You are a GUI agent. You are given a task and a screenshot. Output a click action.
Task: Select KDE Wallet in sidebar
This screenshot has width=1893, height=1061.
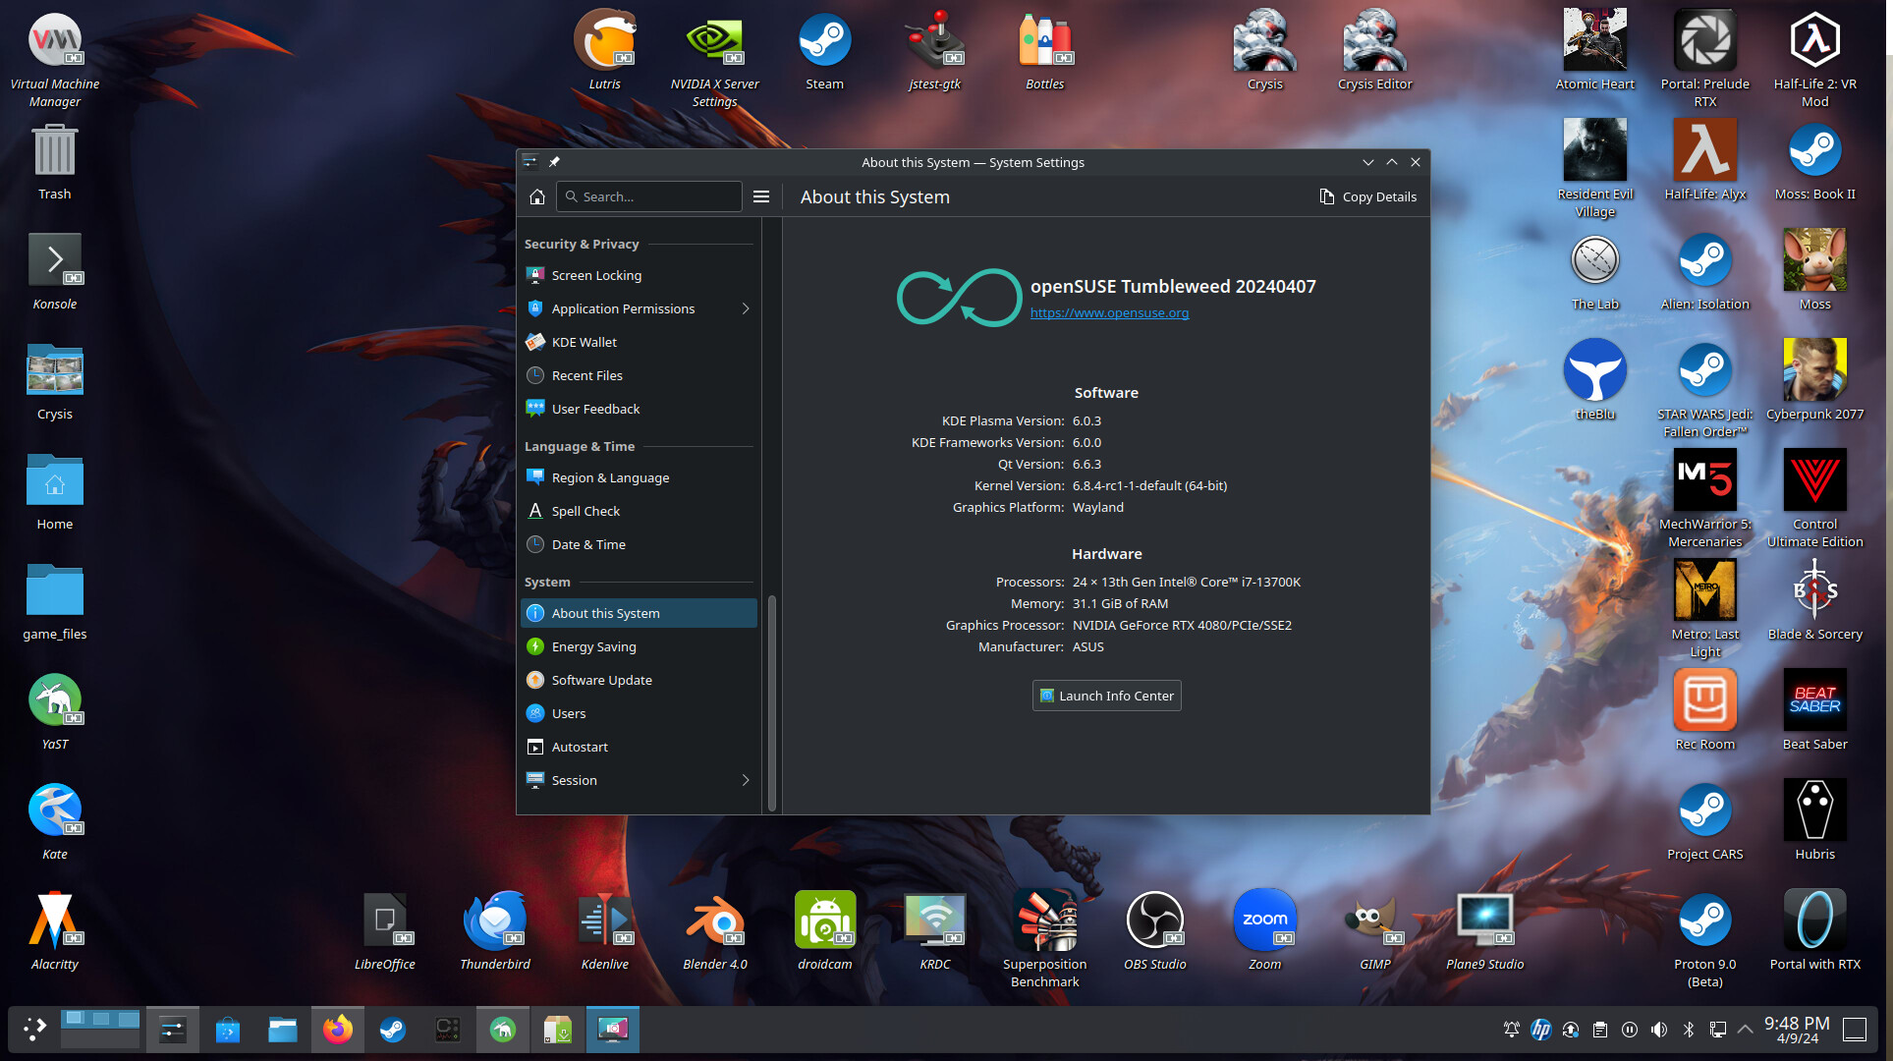tap(584, 342)
